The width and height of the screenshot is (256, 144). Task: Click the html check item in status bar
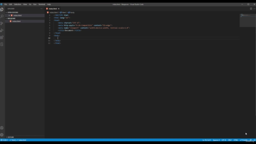12,140
